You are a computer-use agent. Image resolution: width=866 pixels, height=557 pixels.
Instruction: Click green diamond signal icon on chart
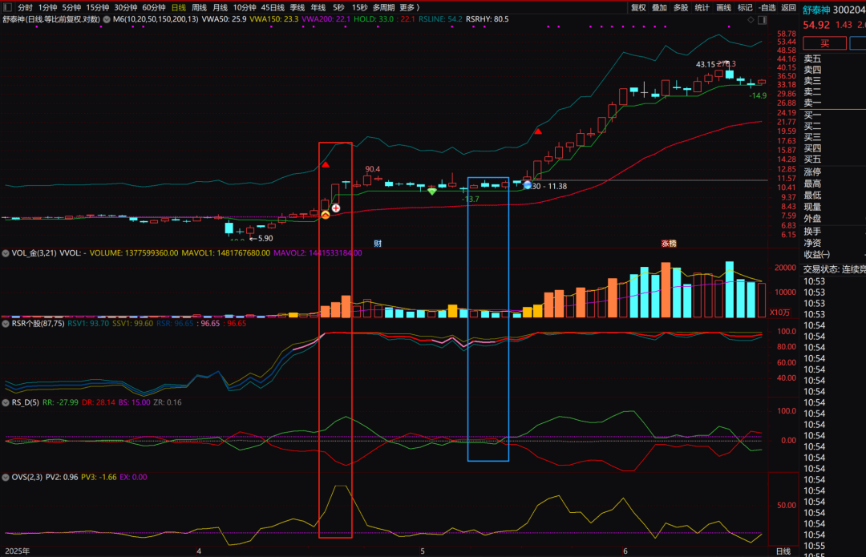432,191
